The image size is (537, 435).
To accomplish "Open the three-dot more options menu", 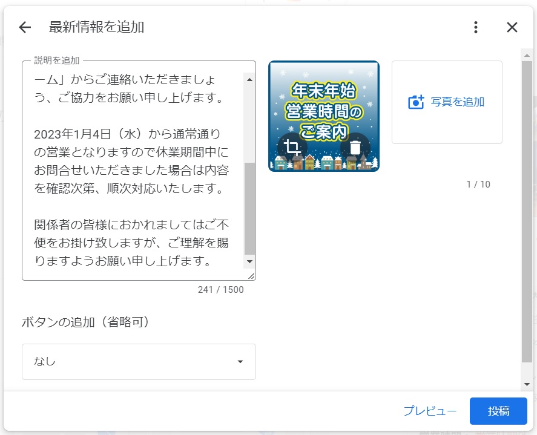I will (x=476, y=27).
